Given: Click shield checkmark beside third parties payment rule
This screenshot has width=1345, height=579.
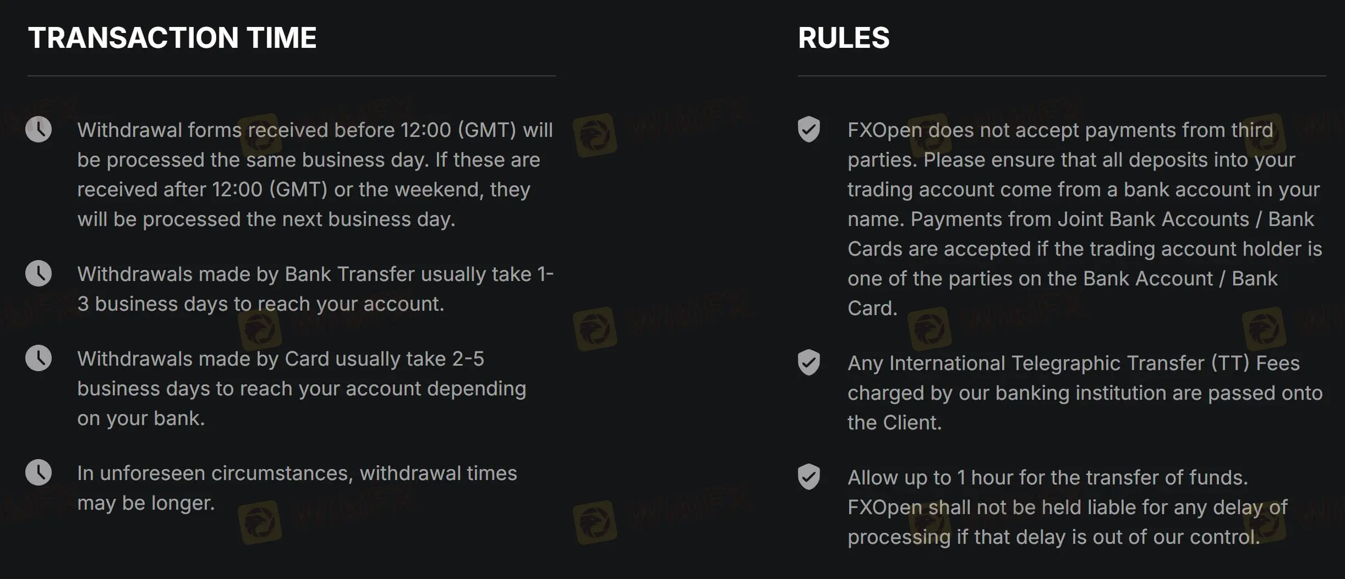Looking at the screenshot, I should click(809, 129).
